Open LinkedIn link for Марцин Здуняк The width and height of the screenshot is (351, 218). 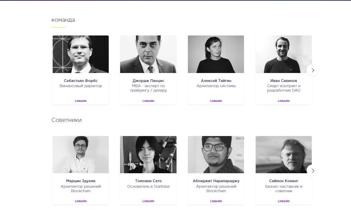pos(81,201)
